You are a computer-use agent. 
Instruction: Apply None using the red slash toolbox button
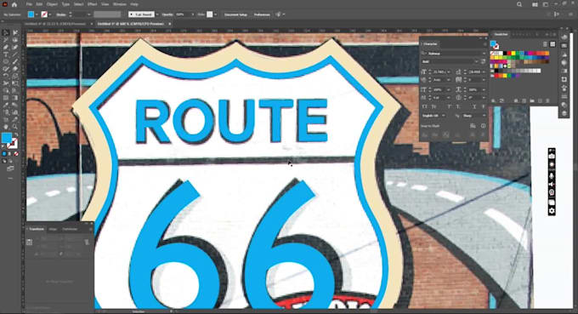point(16,153)
